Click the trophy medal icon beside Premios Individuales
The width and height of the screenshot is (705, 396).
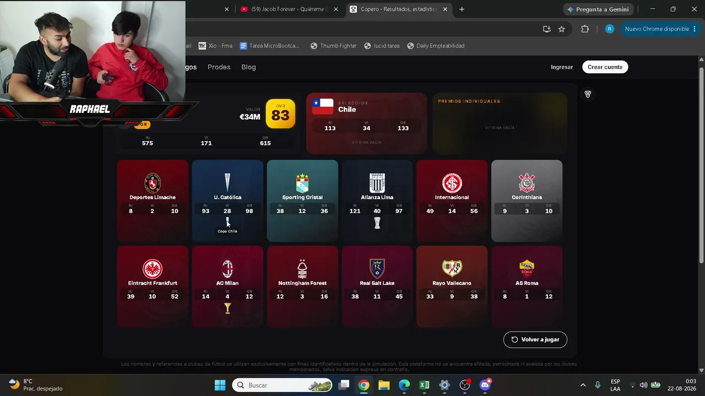point(588,95)
